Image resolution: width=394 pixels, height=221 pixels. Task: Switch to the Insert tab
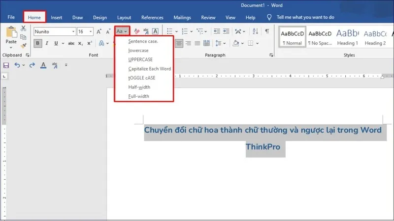pyautogui.click(x=56, y=18)
